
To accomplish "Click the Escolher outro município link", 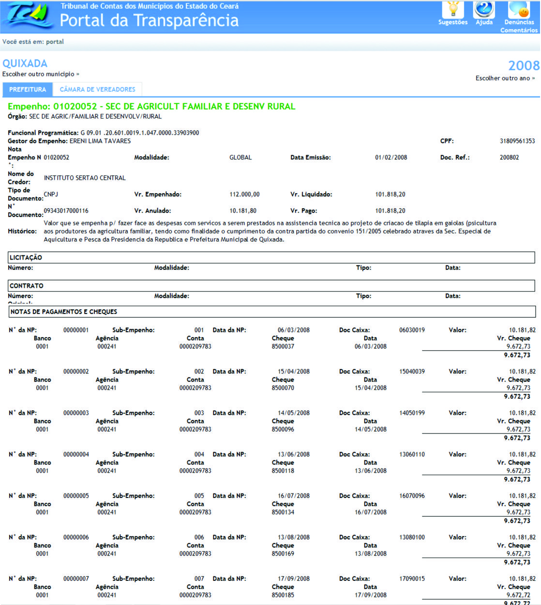I will [x=41, y=74].
